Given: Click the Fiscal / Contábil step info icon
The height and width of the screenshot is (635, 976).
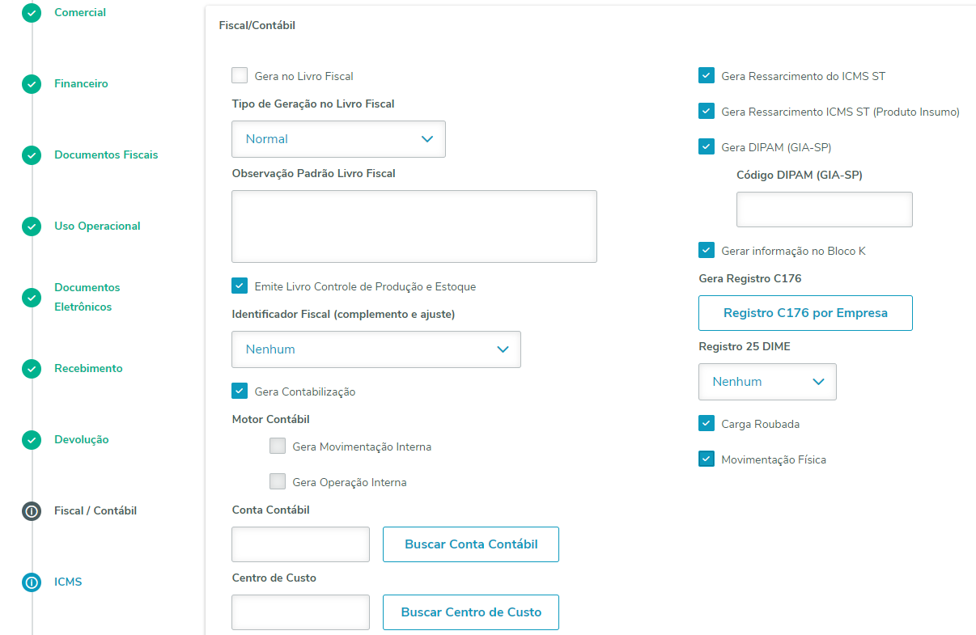Looking at the screenshot, I should pos(32,511).
